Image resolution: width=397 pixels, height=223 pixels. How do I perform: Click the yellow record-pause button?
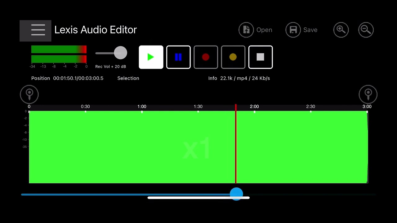[233, 57]
